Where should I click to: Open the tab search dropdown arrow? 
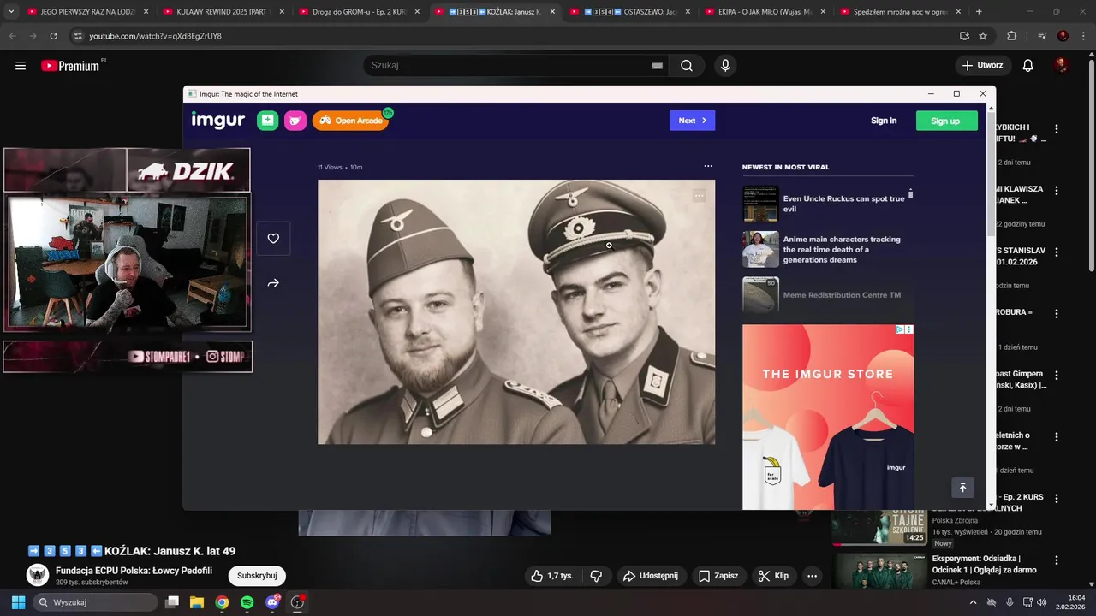click(x=11, y=12)
